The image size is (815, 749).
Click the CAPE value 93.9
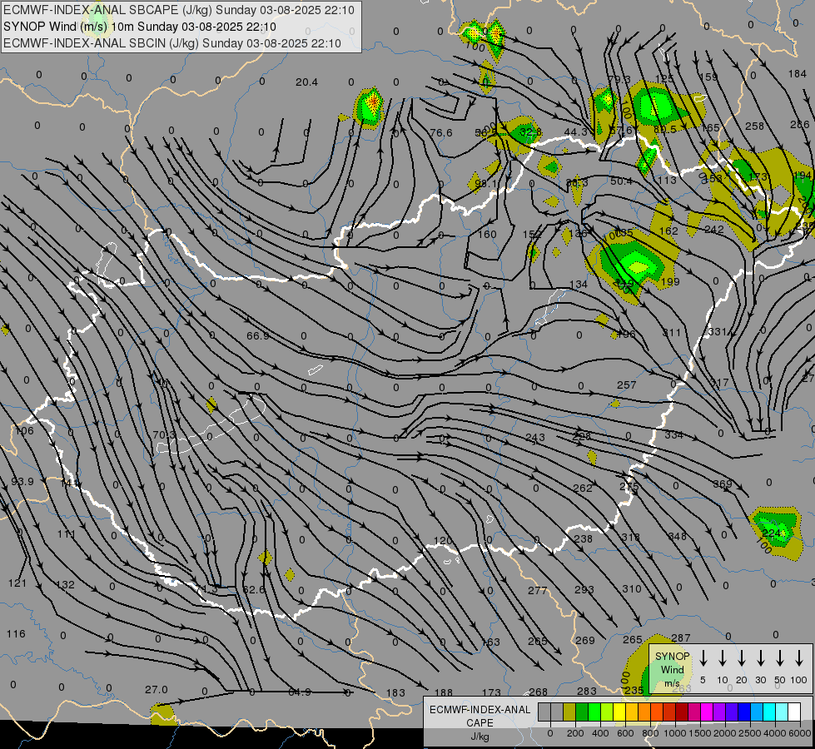[22, 481]
